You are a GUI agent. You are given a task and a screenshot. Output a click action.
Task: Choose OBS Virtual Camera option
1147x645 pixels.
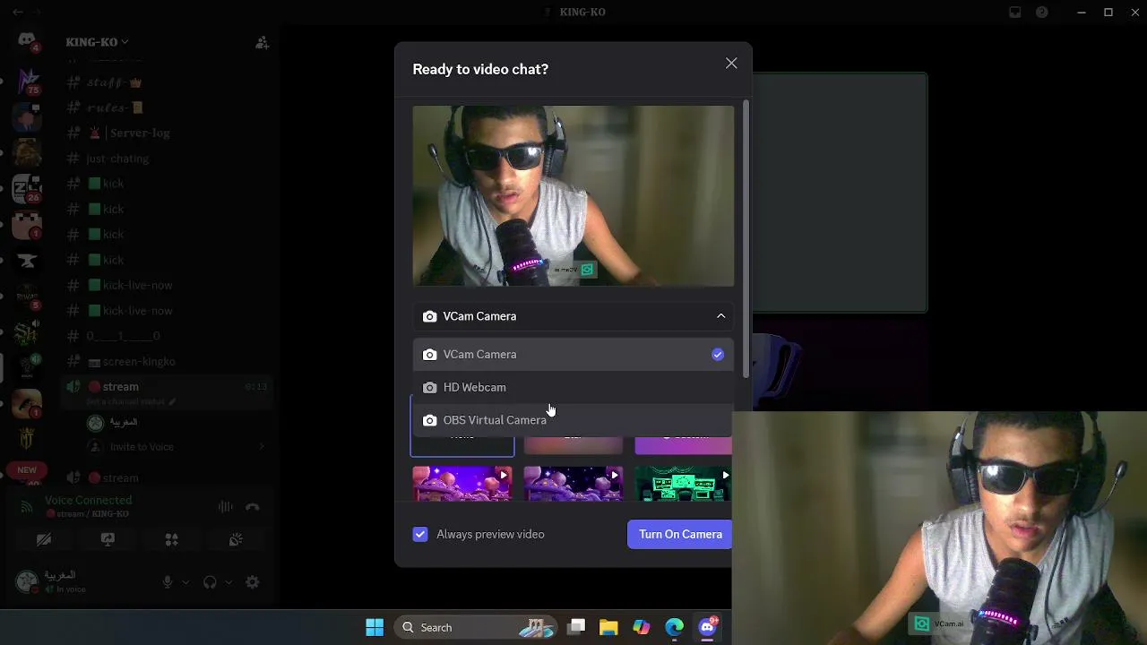[573, 420]
